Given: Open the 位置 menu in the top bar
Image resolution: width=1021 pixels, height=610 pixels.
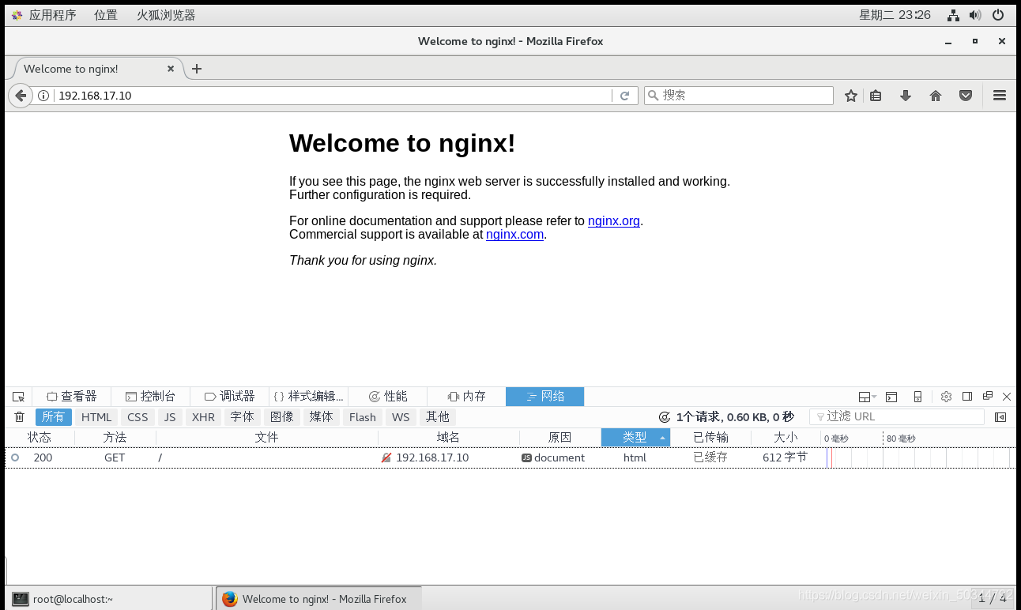Looking at the screenshot, I should pyautogui.click(x=106, y=15).
